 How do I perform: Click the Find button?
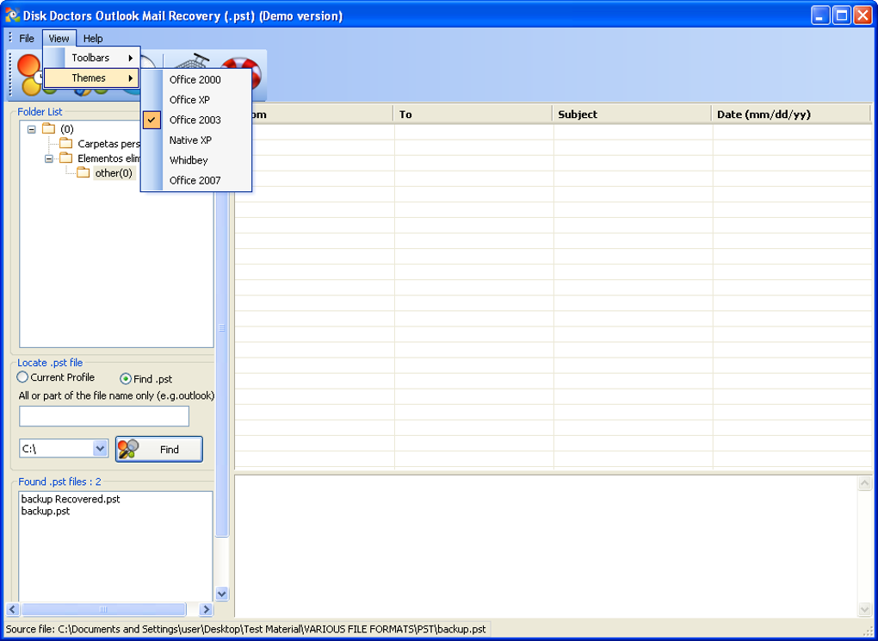pyautogui.click(x=159, y=450)
